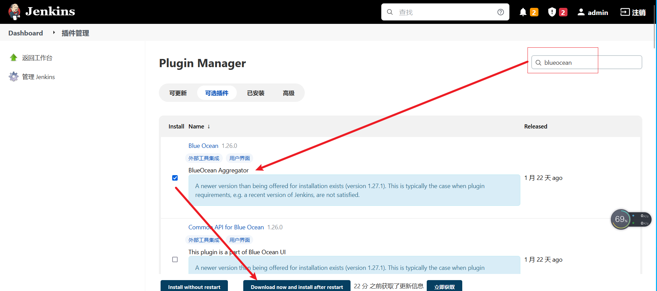The image size is (657, 291).
Task: Click 注销 to log out
Action: click(x=633, y=12)
